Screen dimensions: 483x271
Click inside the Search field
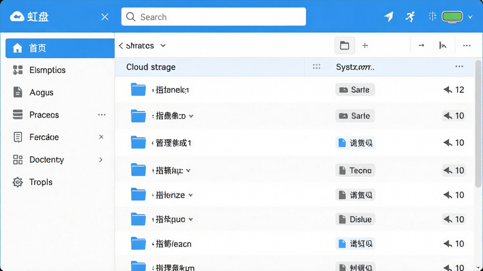[214, 16]
